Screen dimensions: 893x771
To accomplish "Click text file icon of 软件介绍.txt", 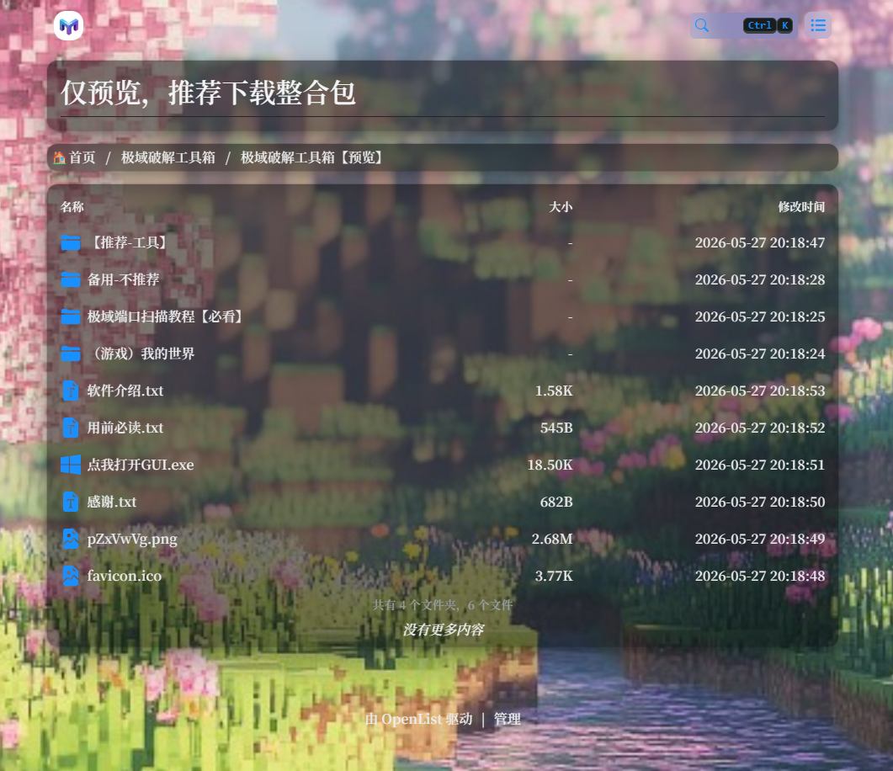I will click(x=71, y=391).
